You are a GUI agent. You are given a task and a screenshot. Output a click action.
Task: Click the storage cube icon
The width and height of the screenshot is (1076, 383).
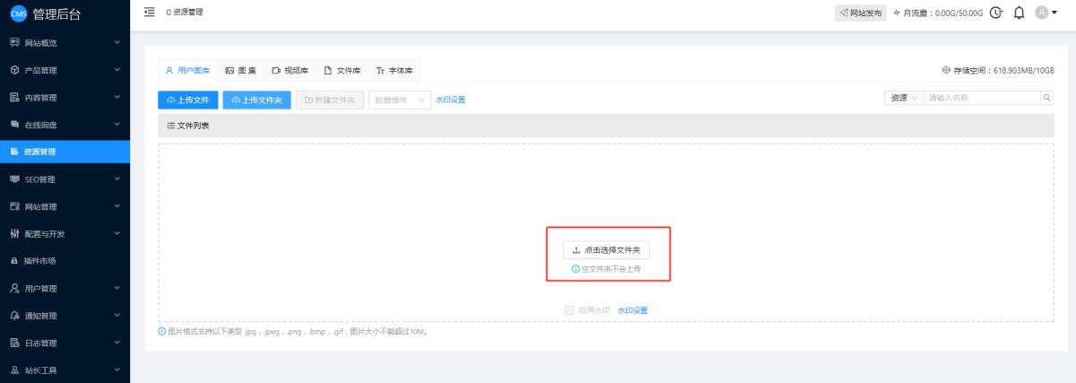tap(946, 70)
